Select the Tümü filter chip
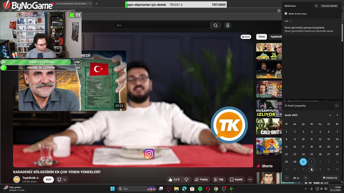This screenshot has width=344, height=193. tap(261, 37)
